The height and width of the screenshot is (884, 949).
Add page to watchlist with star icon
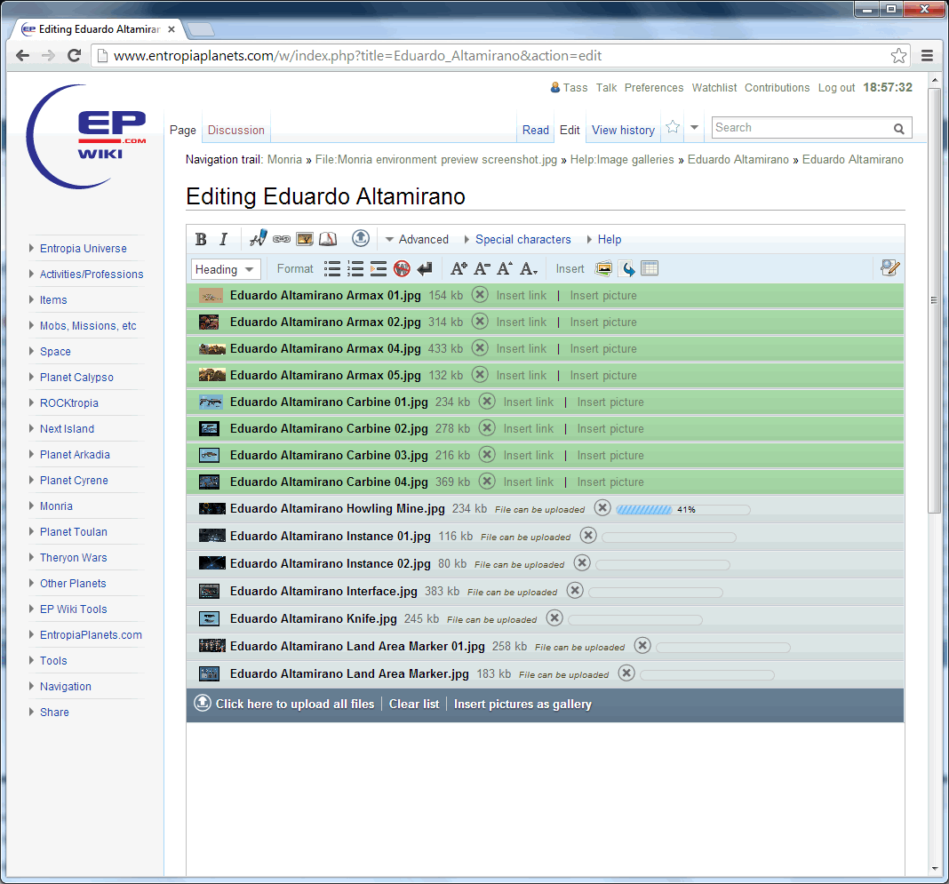click(x=673, y=128)
